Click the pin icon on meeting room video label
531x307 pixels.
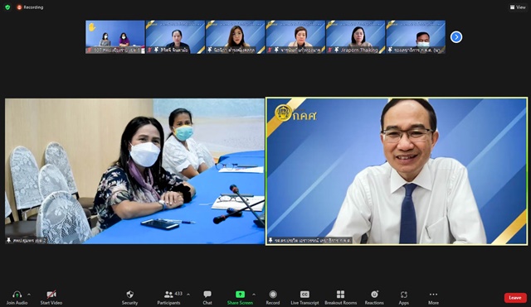tap(9, 240)
